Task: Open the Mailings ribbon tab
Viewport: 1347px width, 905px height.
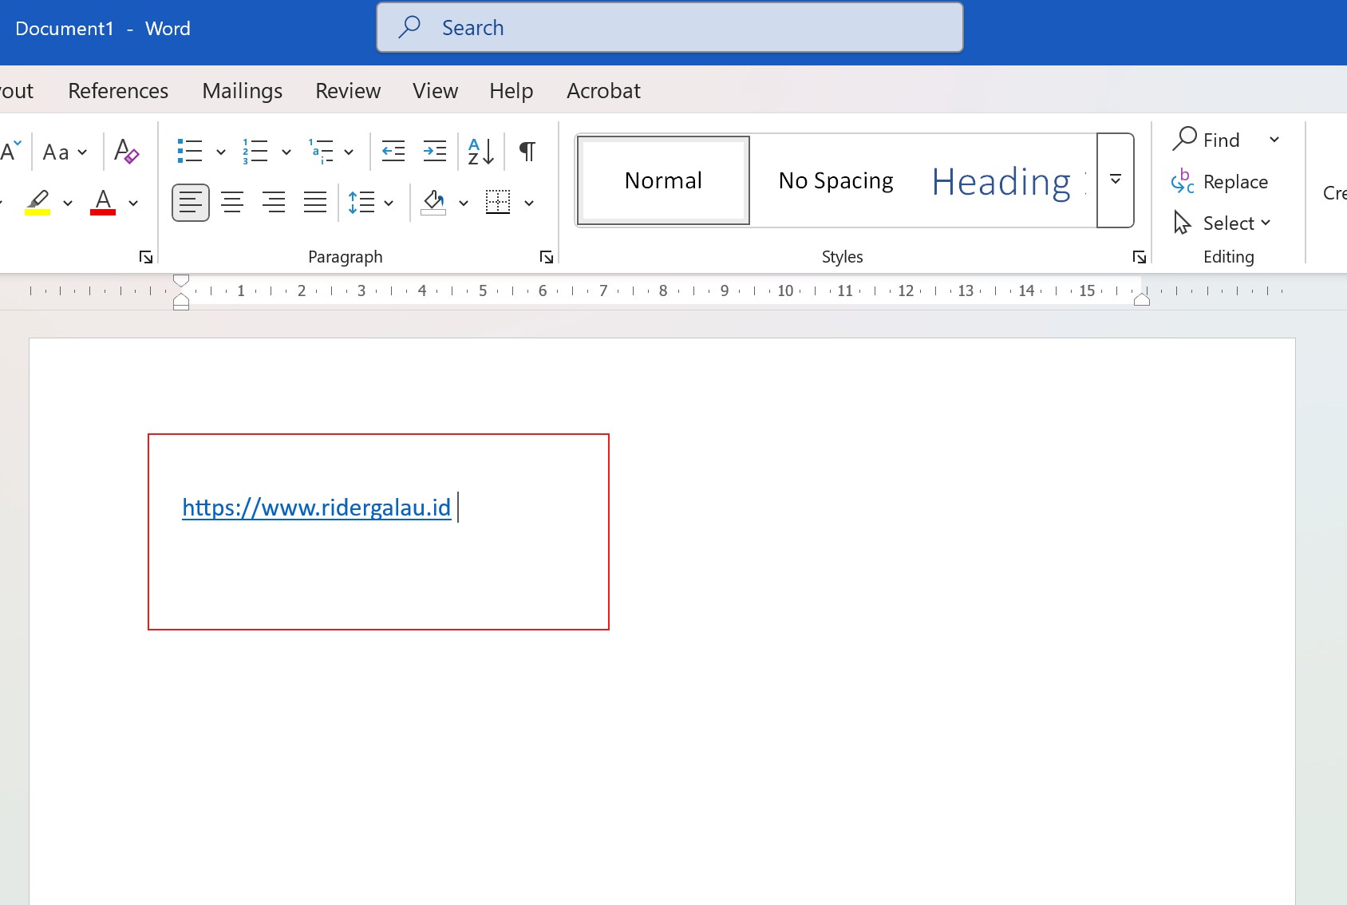Action: coord(242,90)
